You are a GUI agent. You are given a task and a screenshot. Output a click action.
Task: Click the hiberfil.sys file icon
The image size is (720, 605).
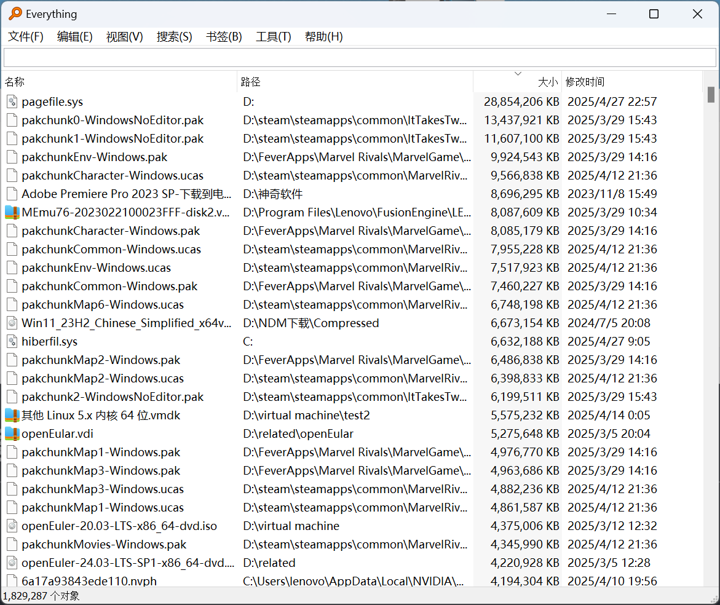12,341
